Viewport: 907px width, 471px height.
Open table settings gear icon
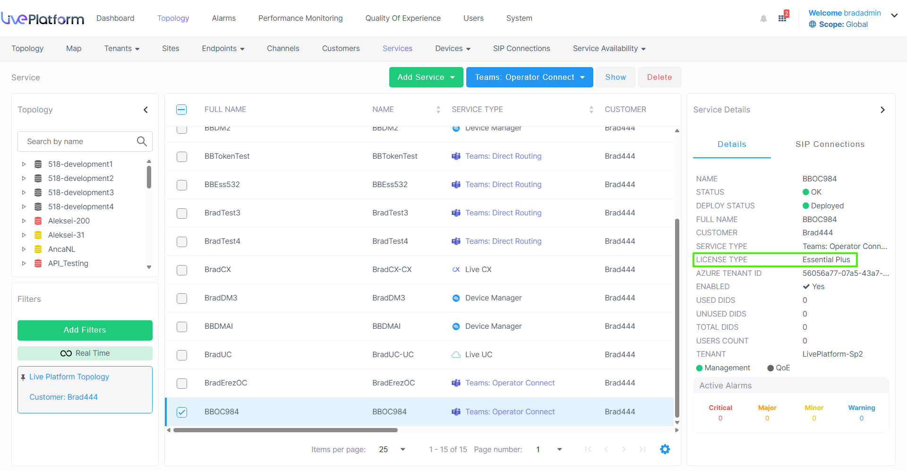[x=665, y=449]
